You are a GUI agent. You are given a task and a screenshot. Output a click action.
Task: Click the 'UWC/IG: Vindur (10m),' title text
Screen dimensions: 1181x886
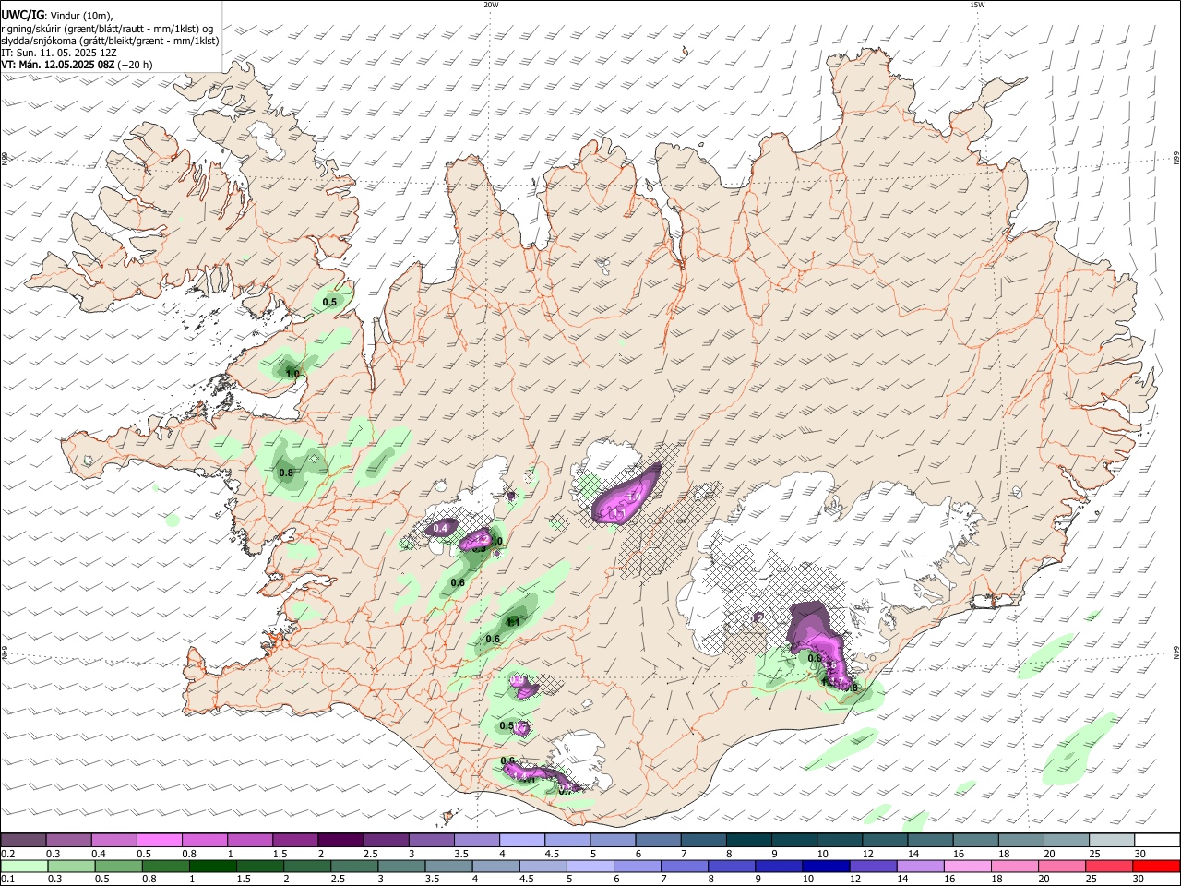click(x=57, y=16)
